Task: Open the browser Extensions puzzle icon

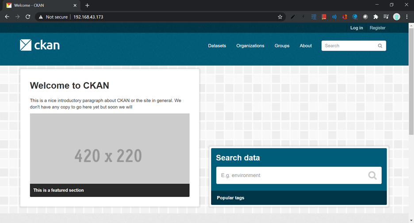Action: click(x=376, y=17)
